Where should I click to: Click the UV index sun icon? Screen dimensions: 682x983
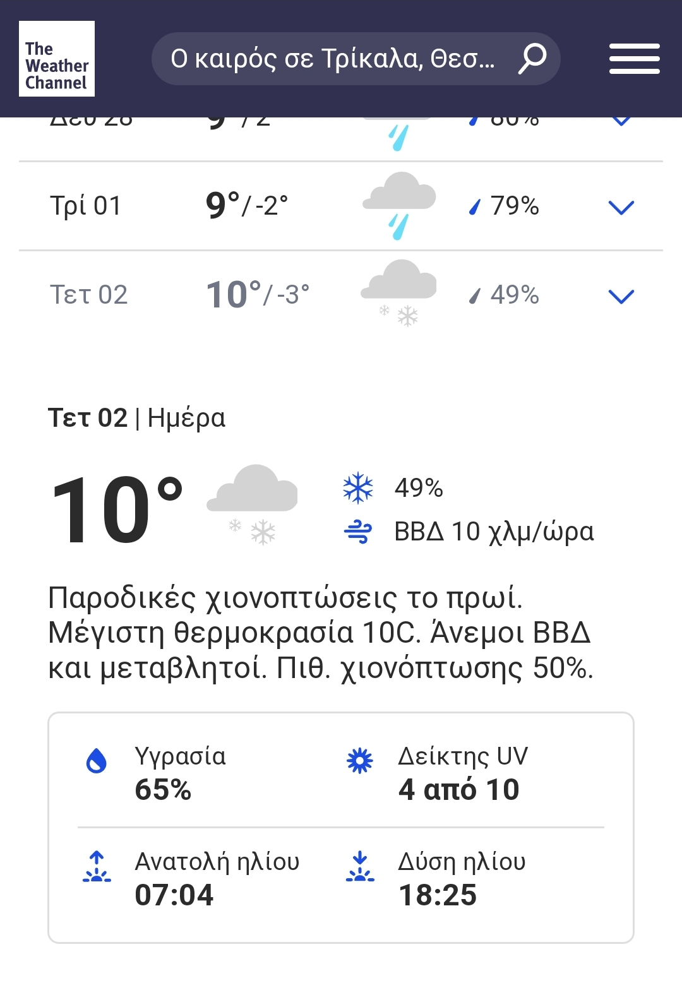[x=360, y=761]
